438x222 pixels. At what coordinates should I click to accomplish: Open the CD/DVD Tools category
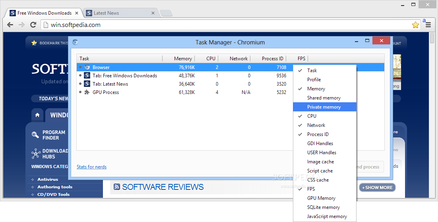click(x=53, y=194)
